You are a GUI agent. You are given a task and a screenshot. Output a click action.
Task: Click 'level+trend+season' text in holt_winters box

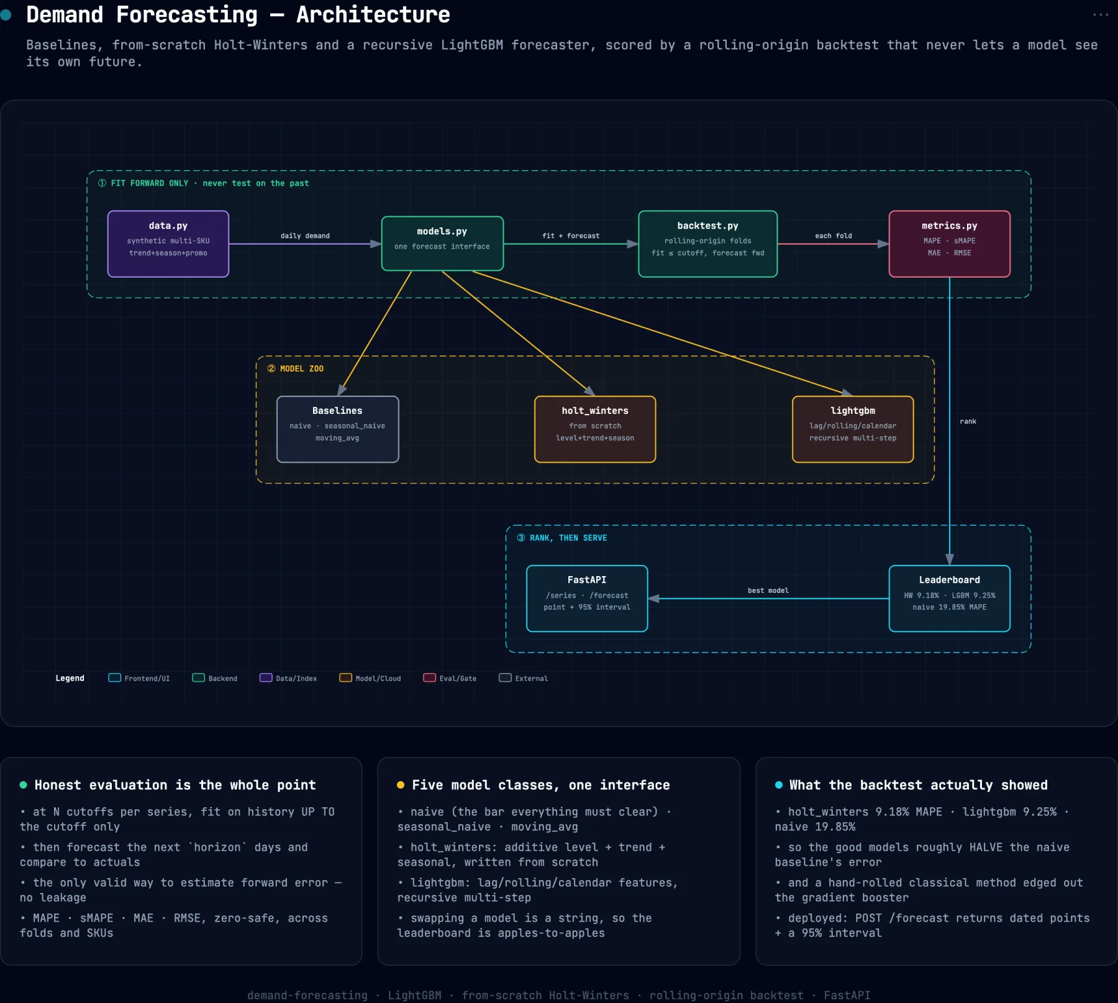595,438
